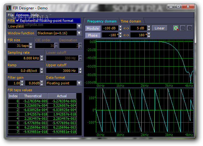This screenshot has height=146, width=203.
Task: Click the red cutoff marker in magnitude plot
Action: pyautogui.click(x=169, y=61)
